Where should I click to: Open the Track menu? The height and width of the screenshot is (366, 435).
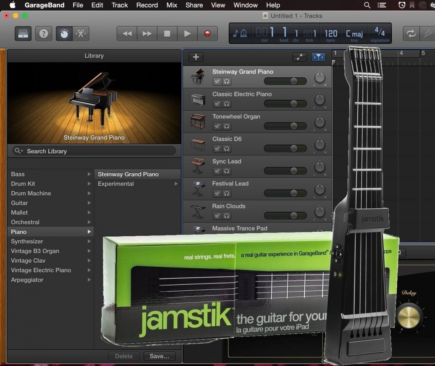(120, 5)
